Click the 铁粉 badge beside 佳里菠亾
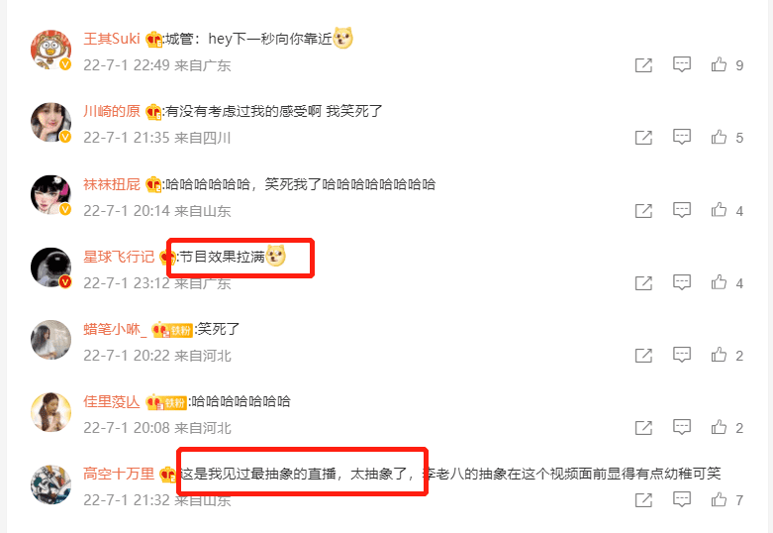The height and width of the screenshot is (533, 773). (x=175, y=402)
